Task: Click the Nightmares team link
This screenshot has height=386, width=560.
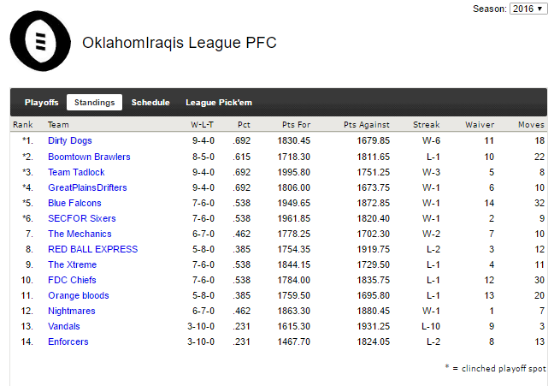Action: 72,311
